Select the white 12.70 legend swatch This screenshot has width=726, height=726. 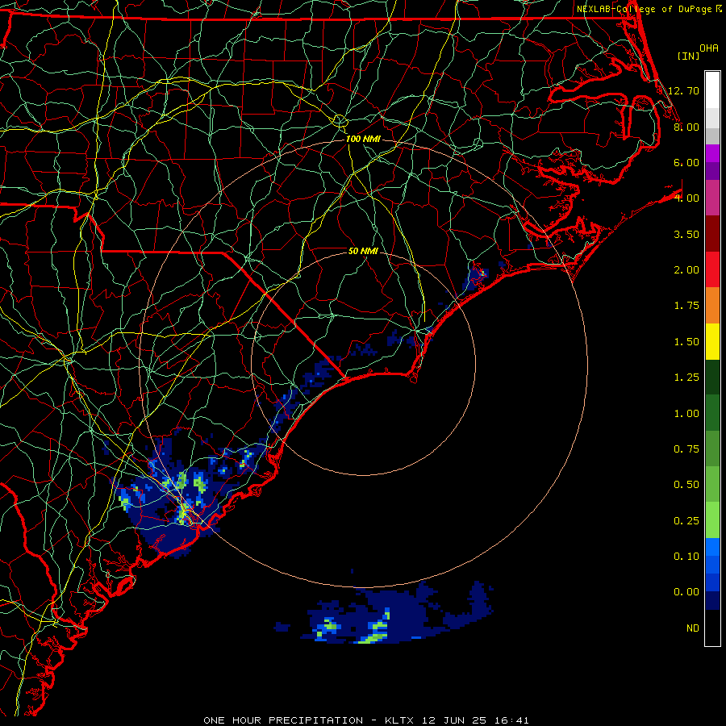point(712,90)
